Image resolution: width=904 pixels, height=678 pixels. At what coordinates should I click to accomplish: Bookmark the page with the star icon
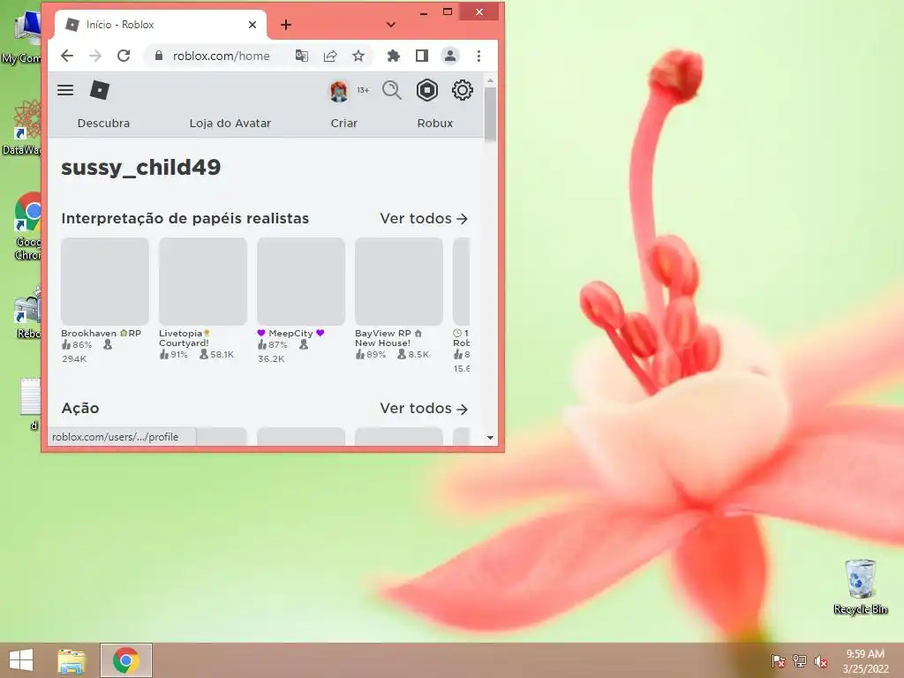click(358, 56)
